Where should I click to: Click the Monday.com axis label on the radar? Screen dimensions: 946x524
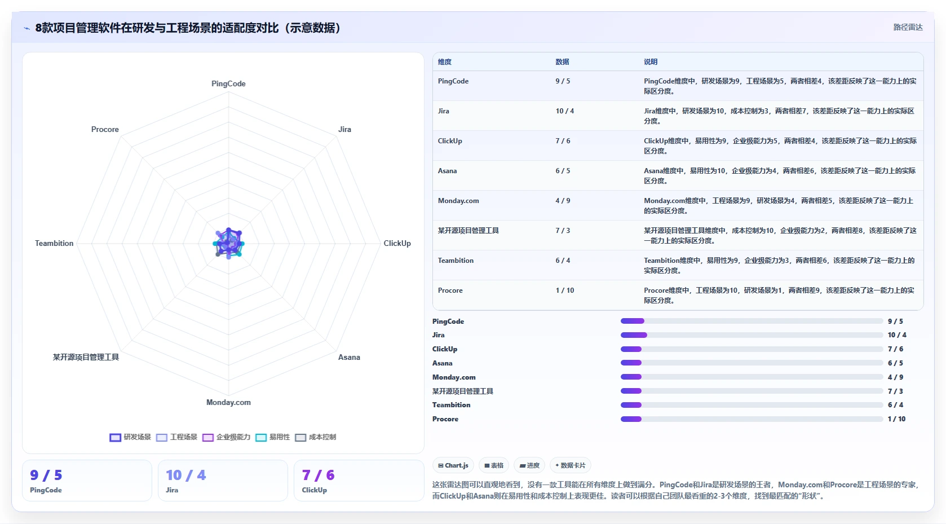point(228,402)
